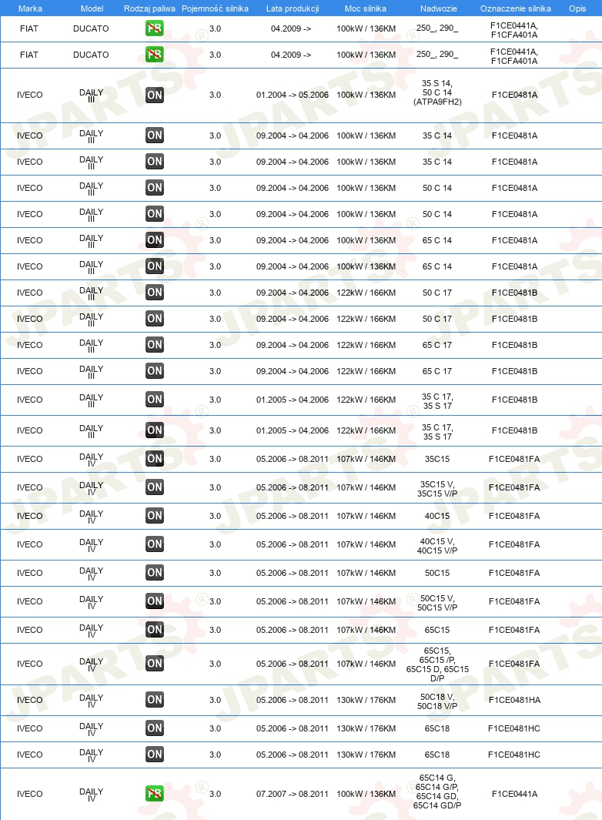602x820 pixels.
Task: Select the body cell 65C14 G, 65C14 G/P
Action: [437, 792]
